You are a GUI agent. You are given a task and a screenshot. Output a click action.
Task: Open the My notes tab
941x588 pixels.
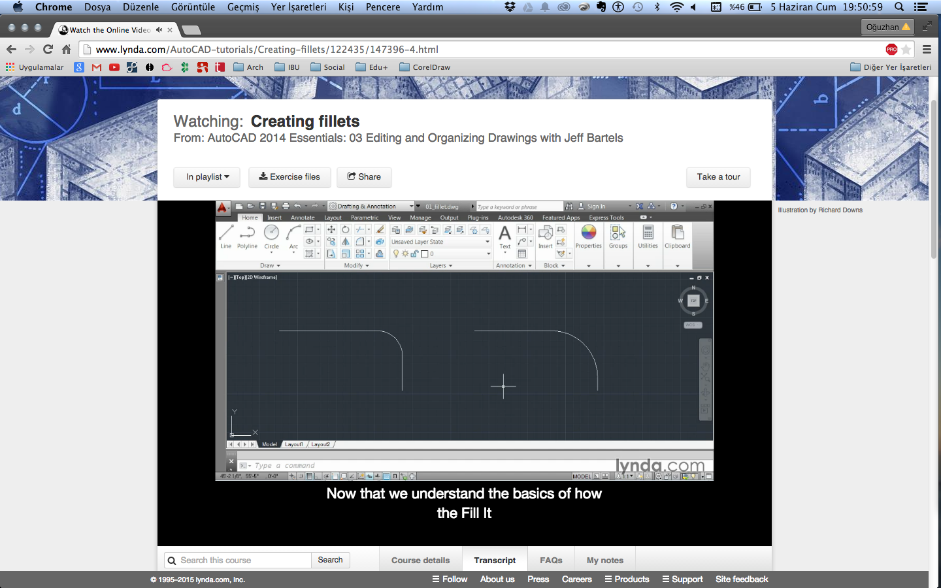[x=604, y=560]
